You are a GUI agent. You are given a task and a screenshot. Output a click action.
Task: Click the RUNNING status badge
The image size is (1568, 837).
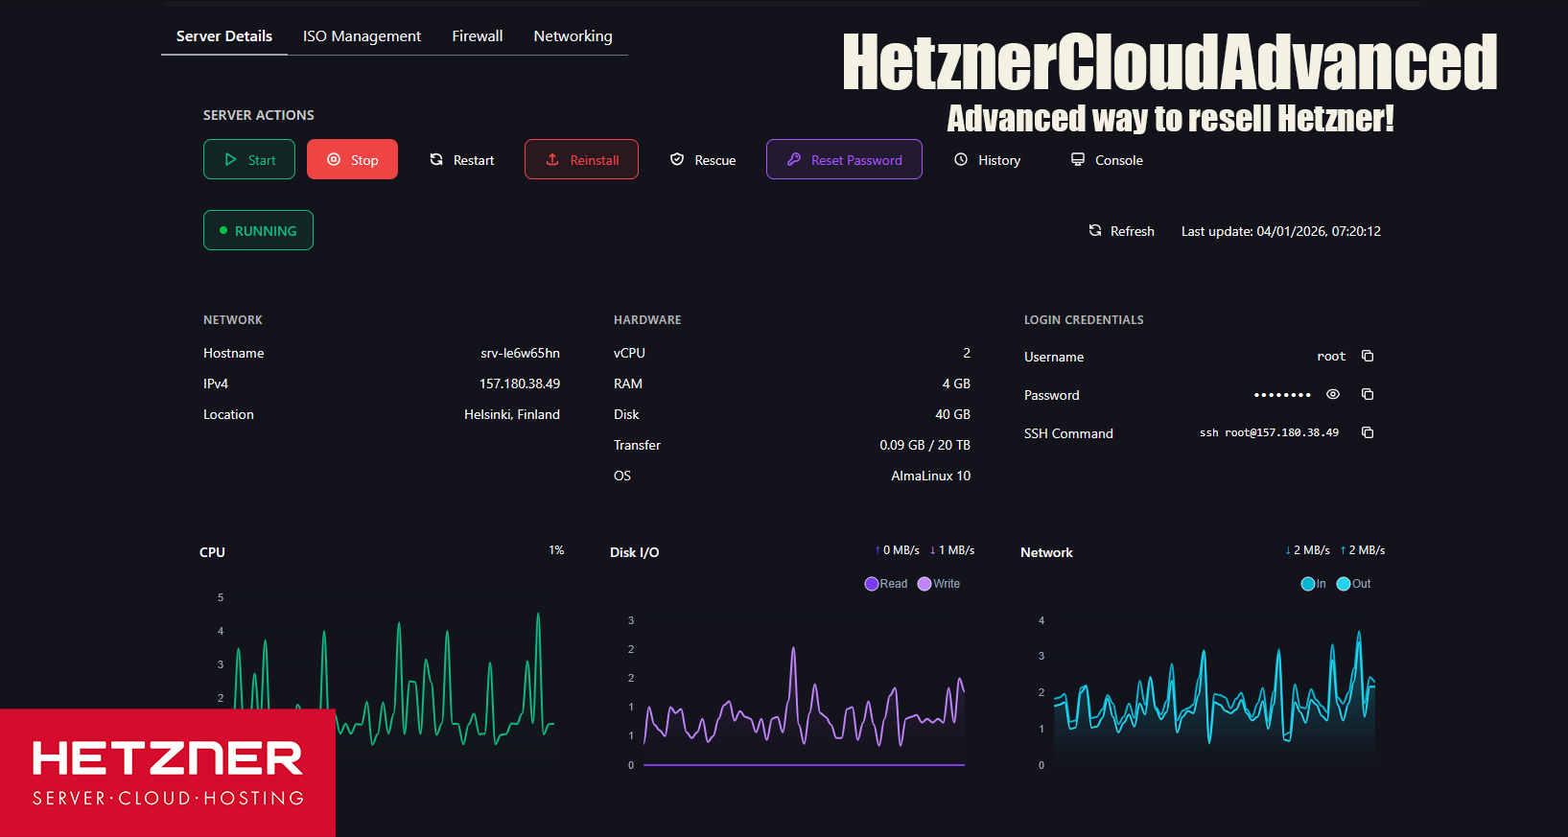pos(258,230)
